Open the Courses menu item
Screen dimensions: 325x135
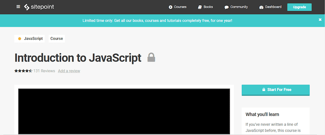[x=177, y=7]
